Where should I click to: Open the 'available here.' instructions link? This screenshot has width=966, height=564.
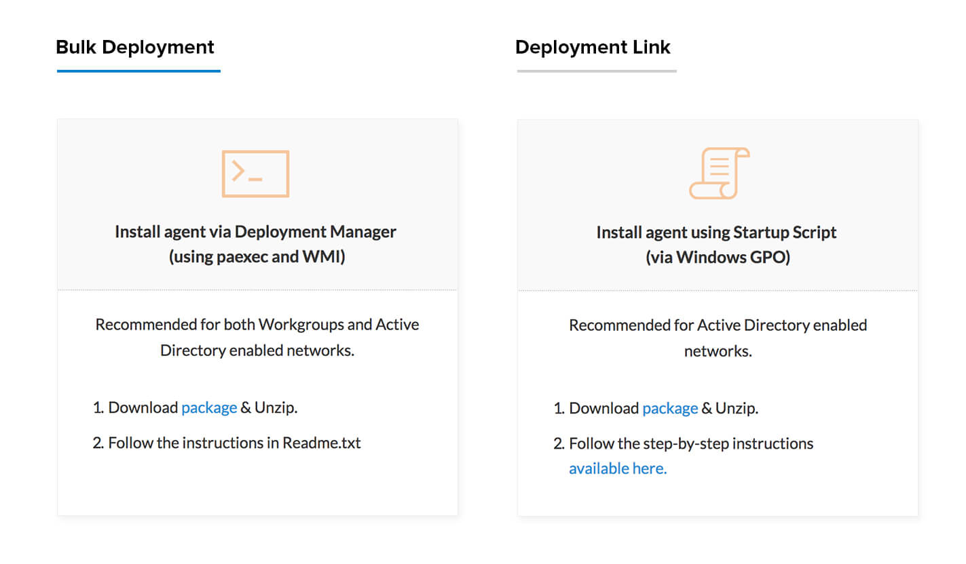[x=618, y=468]
